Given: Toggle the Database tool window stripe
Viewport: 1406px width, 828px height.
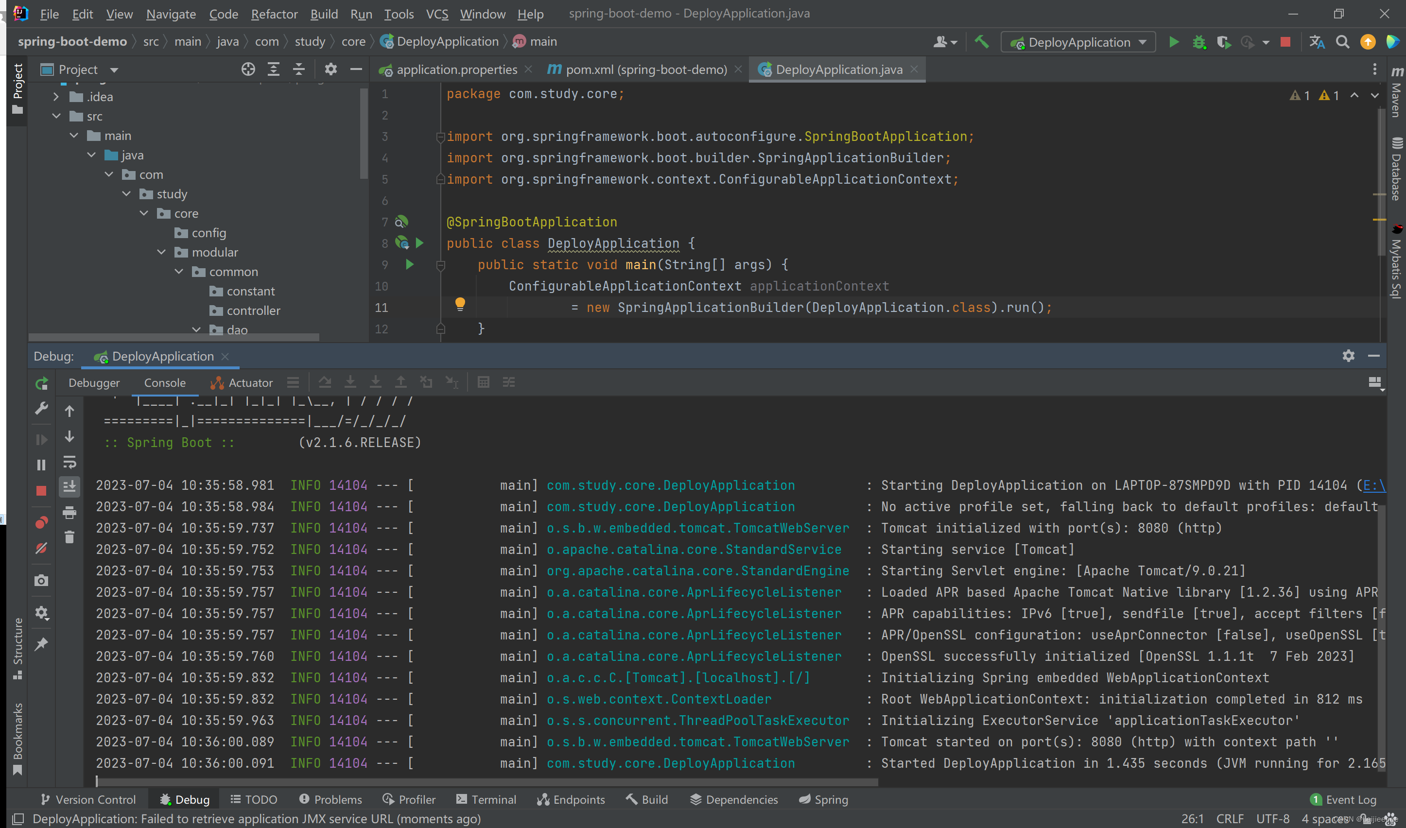Looking at the screenshot, I should click(x=1396, y=169).
